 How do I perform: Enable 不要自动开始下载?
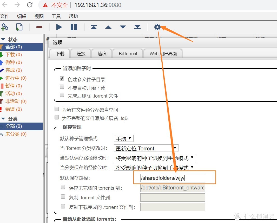[x=62, y=87]
